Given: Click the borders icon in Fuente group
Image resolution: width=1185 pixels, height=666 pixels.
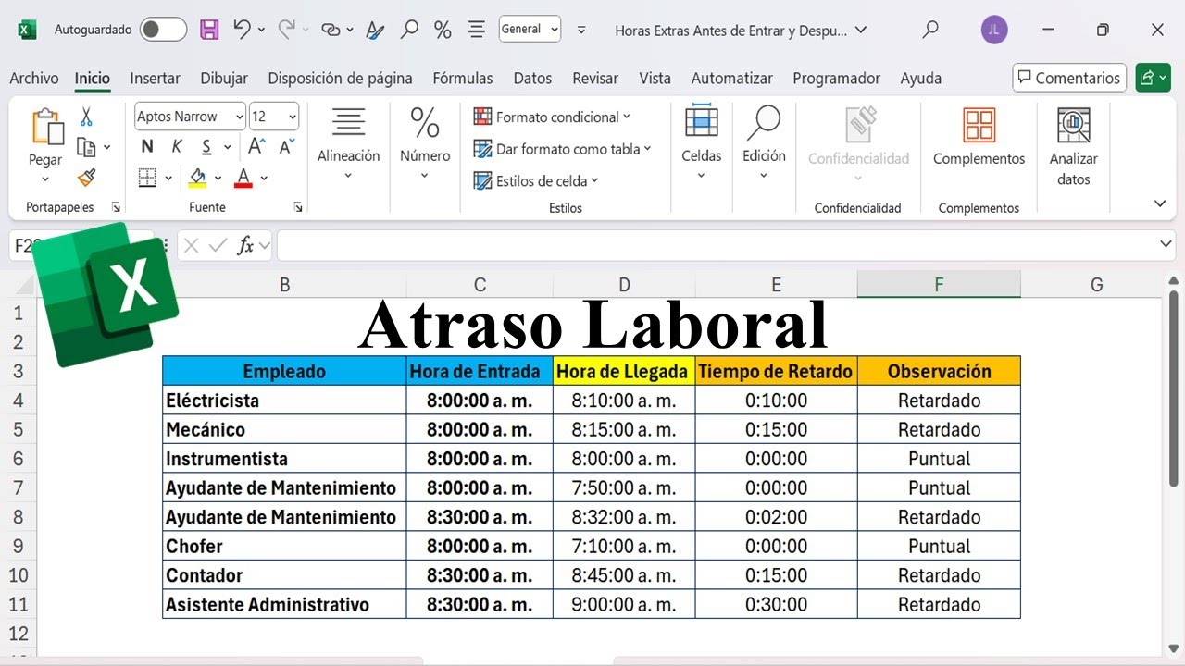Looking at the screenshot, I should pos(147,177).
